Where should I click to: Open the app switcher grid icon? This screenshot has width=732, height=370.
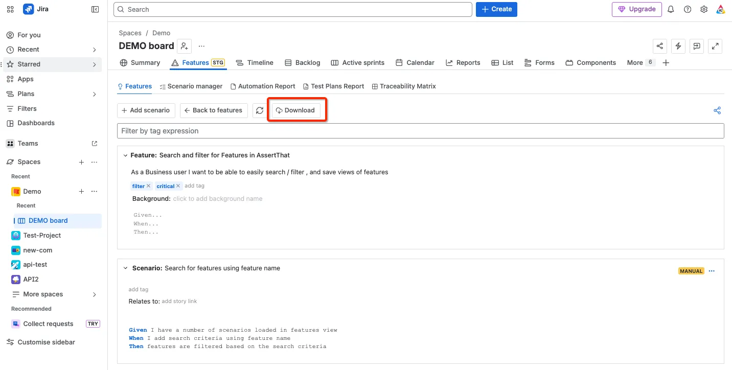pyautogui.click(x=10, y=9)
